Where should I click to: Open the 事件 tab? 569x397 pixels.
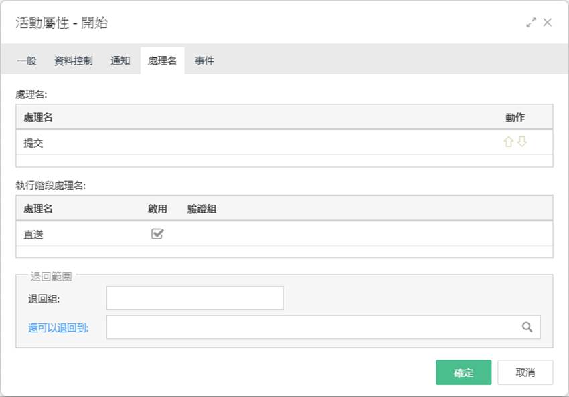coord(204,61)
